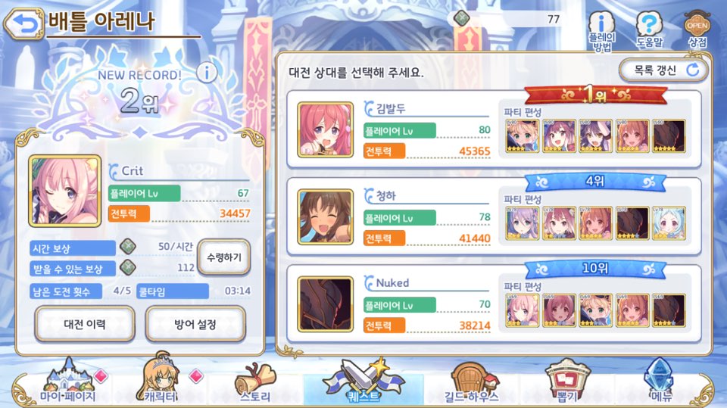Image resolution: width=727 pixels, height=408 pixels.
Task: Open the 도움말 help icon
Action: [649, 30]
